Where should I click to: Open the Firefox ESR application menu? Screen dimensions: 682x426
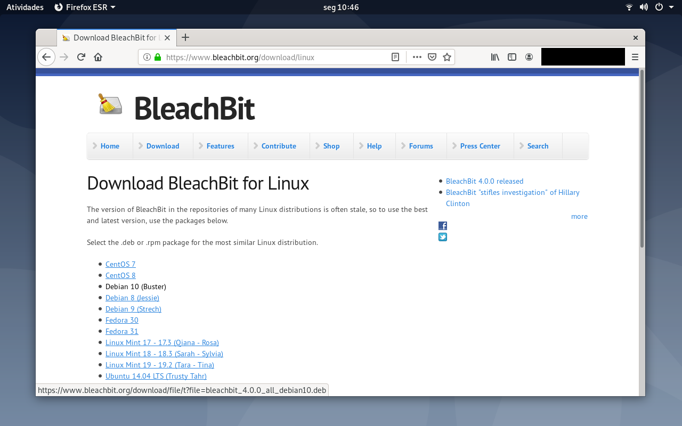click(85, 7)
